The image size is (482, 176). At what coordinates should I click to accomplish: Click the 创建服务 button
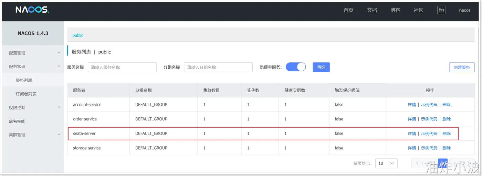(x=462, y=67)
